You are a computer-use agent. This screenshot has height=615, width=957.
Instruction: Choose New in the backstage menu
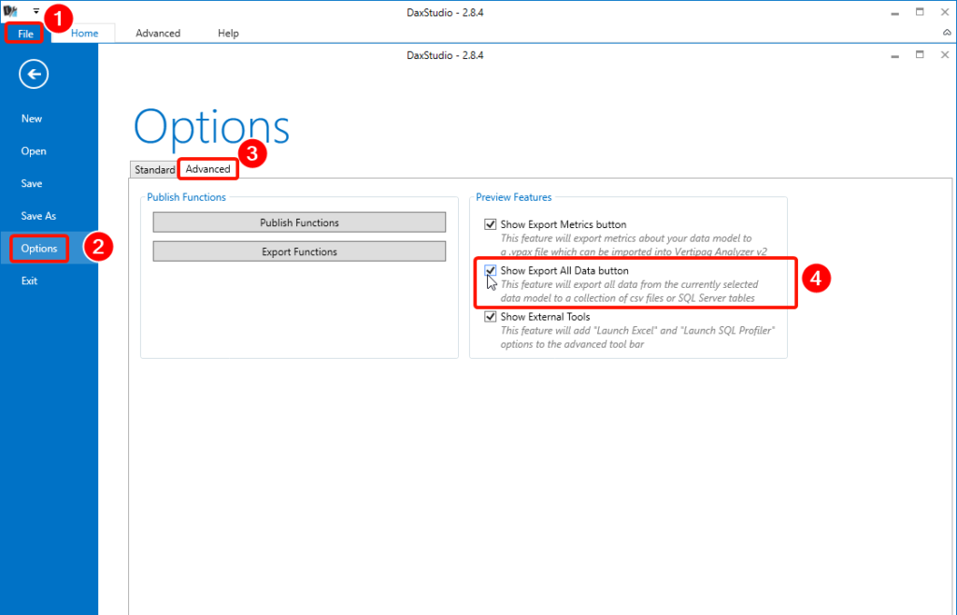pyautogui.click(x=32, y=119)
